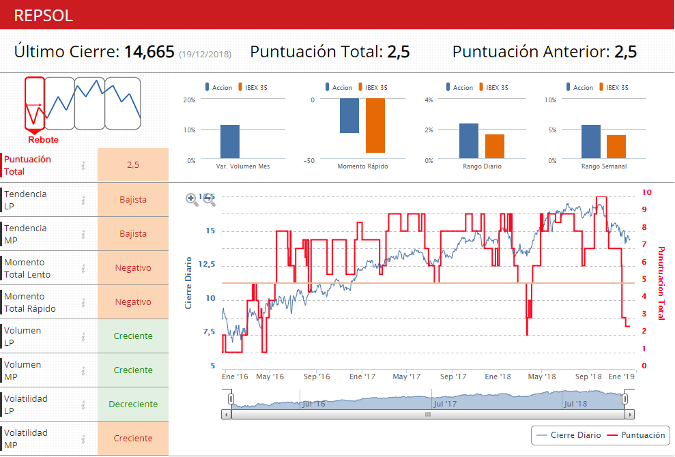Click the Rebote label under cycle diagram
Viewport: 675px width, 457px height.
pos(43,140)
